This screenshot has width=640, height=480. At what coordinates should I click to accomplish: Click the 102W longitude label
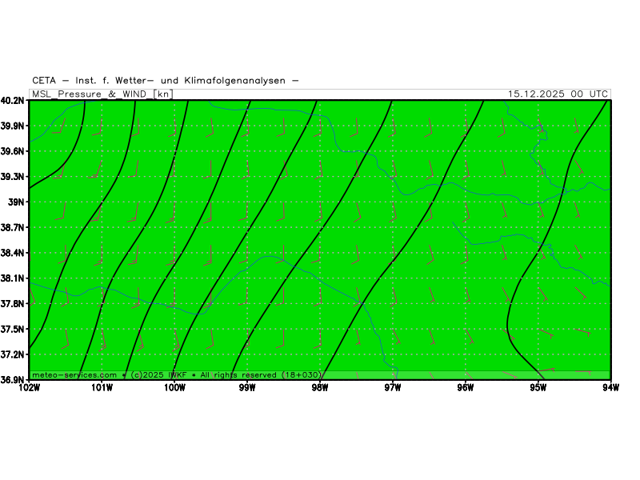pos(29,389)
